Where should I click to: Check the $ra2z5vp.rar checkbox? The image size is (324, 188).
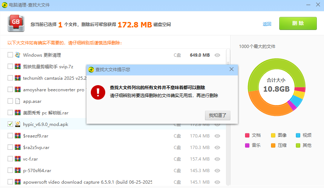pyautogui.click(x=10, y=147)
